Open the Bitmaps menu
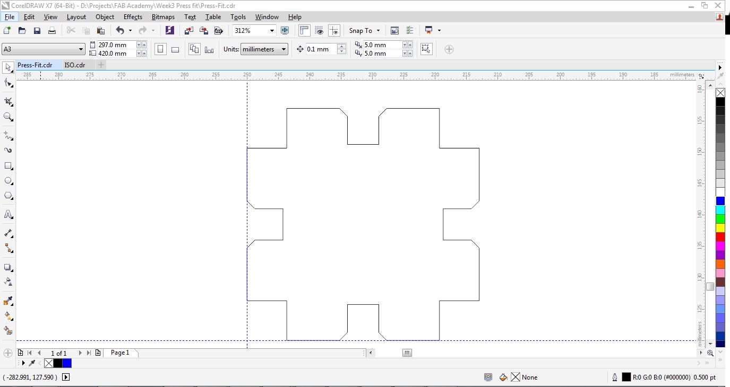Screen dimensions: 730x387 (163, 17)
